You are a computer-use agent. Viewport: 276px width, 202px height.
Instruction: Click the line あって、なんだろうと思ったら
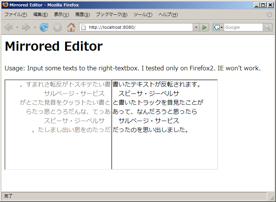(x=155, y=112)
